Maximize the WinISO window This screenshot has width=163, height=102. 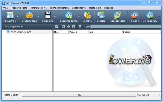(x=149, y=2)
